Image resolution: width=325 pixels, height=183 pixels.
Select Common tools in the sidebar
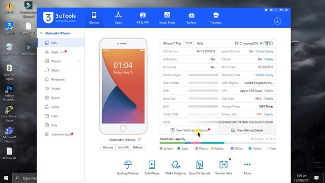pos(61,134)
